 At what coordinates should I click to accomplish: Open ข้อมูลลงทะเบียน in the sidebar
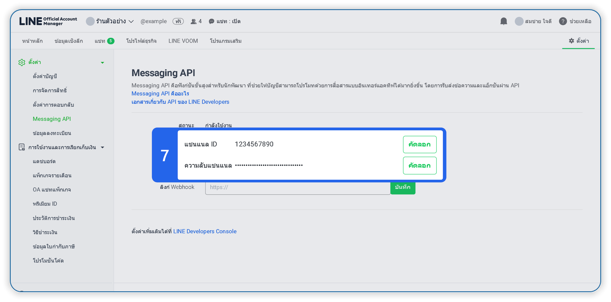(x=52, y=133)
